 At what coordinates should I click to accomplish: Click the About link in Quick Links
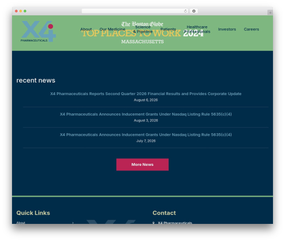[x=21, y=223]
